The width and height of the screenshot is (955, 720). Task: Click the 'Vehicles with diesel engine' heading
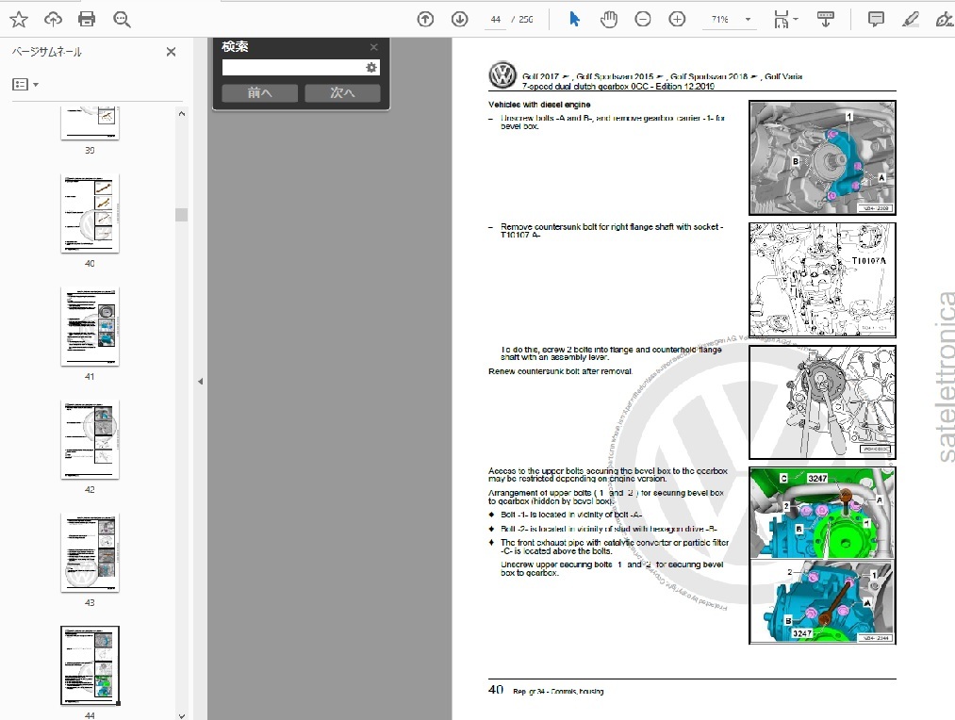[539, 105]
